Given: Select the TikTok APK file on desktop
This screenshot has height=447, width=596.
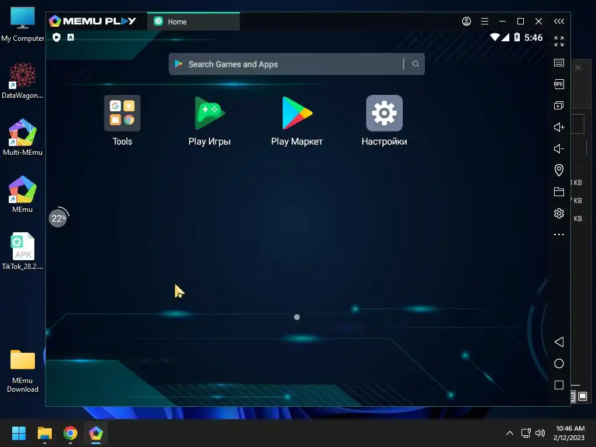Looking at the screenshot, I should click(23, 251).
